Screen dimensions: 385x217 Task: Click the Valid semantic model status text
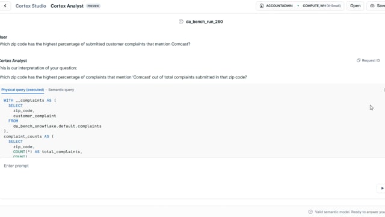tap(350, 212)
